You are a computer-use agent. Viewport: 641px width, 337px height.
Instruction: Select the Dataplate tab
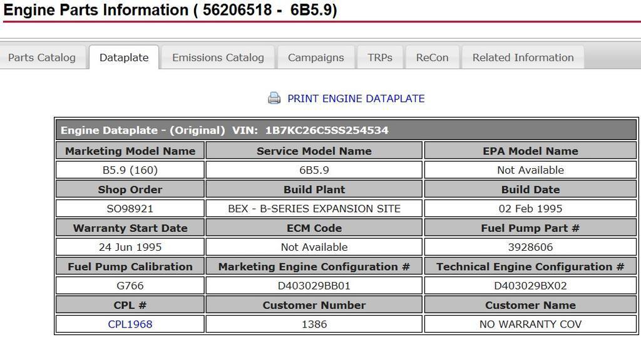(124, 58)
